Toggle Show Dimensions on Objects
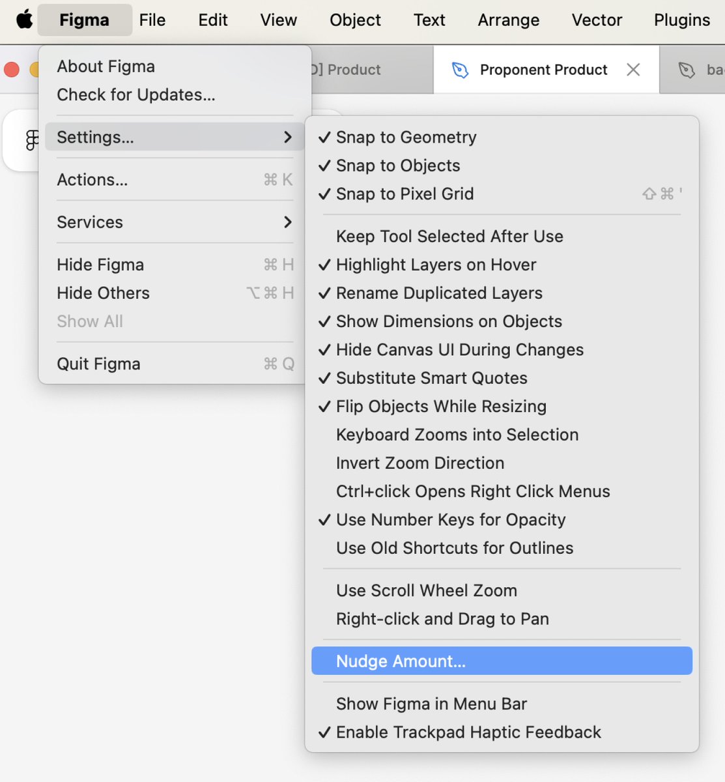The image size is (725, 782). [x=502, y=321]
